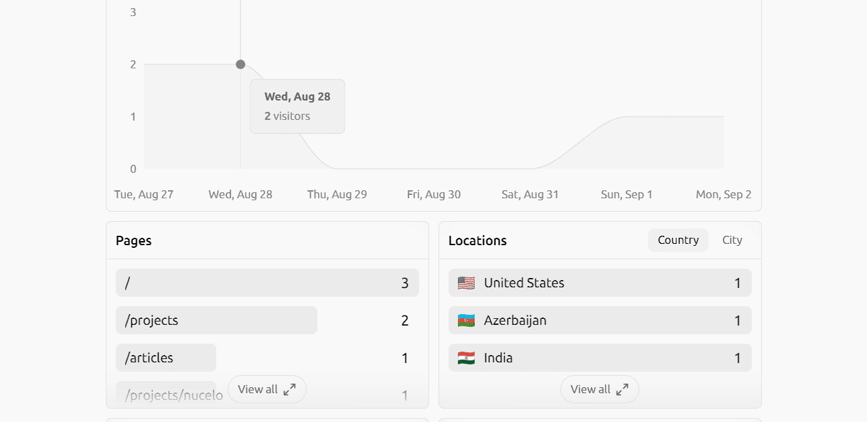Select the /projects page row
This screenshot has width=867, height=422.
pos(267,320)
